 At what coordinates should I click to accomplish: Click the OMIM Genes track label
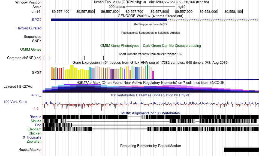[x=31, y=49]
